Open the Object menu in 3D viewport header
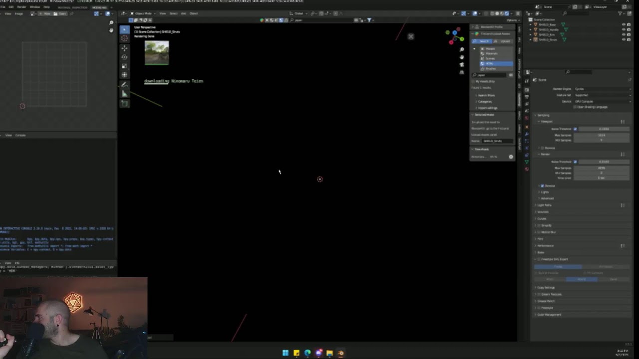This screenshot has height=359, width=639. (x=194, y=13)
